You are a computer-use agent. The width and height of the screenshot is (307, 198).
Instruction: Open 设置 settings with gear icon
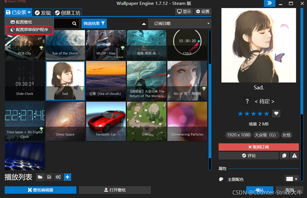pyautogui.click(x=203, y=12)
